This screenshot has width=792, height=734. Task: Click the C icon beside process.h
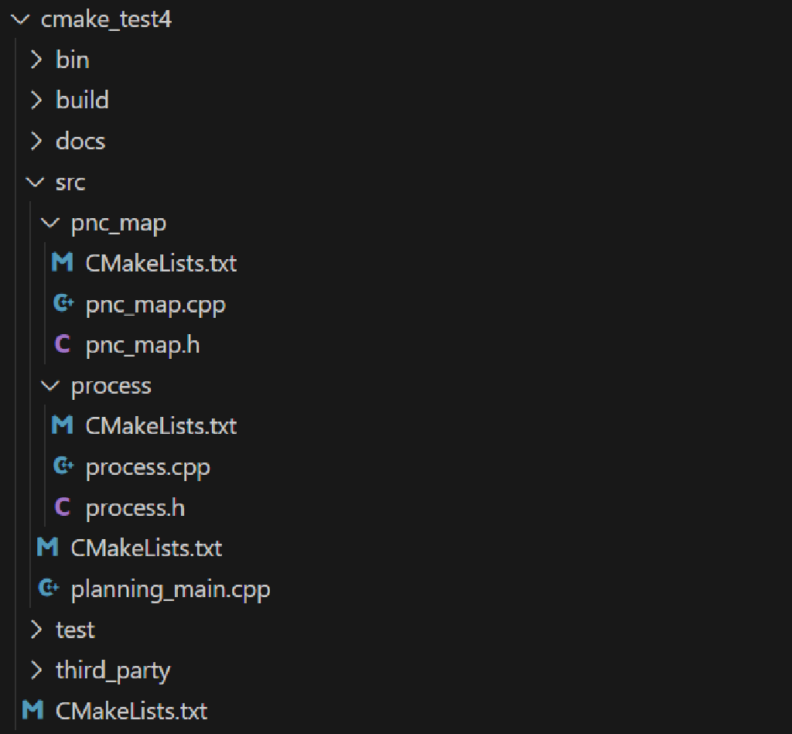(x=63, y=507)
